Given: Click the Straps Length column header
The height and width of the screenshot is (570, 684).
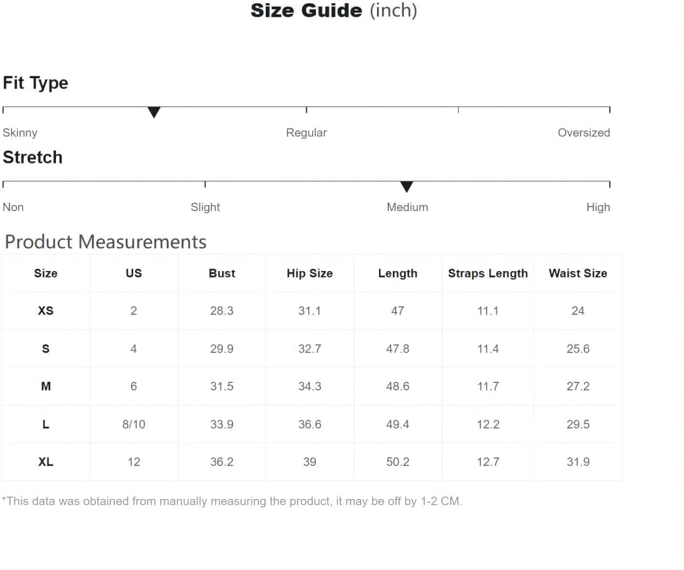Looking at the screenshot, I should pyautogui.click(x=488, y=274).
